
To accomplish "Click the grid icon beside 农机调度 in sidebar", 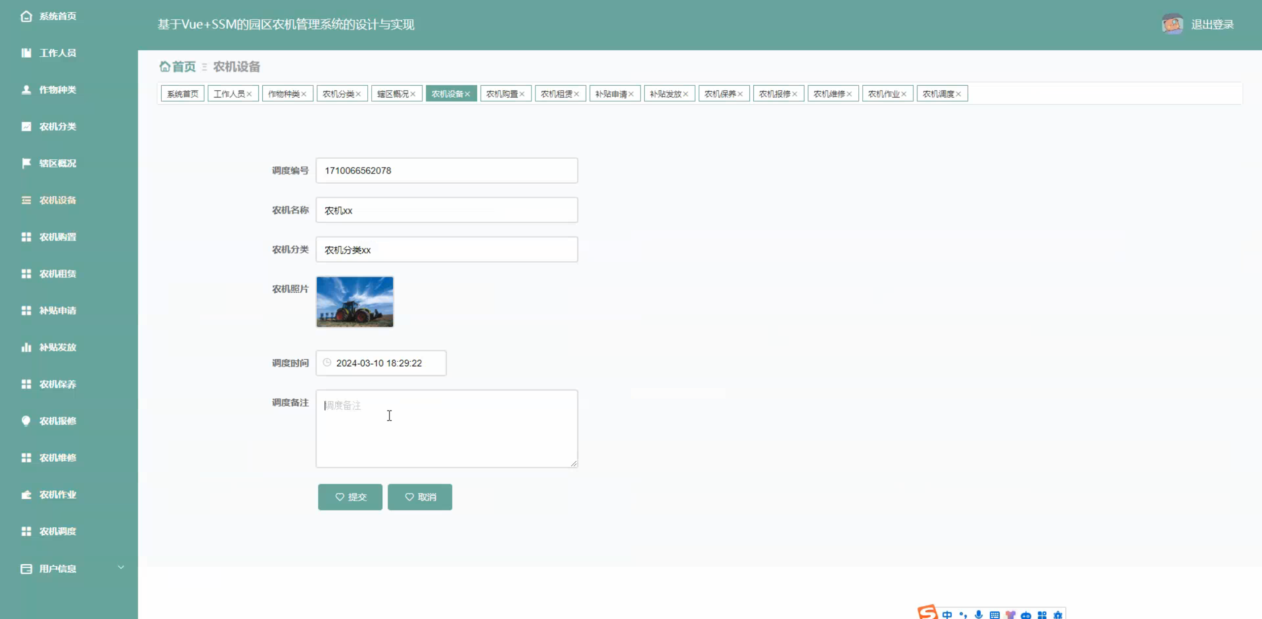I will click(x=26, y=531).
